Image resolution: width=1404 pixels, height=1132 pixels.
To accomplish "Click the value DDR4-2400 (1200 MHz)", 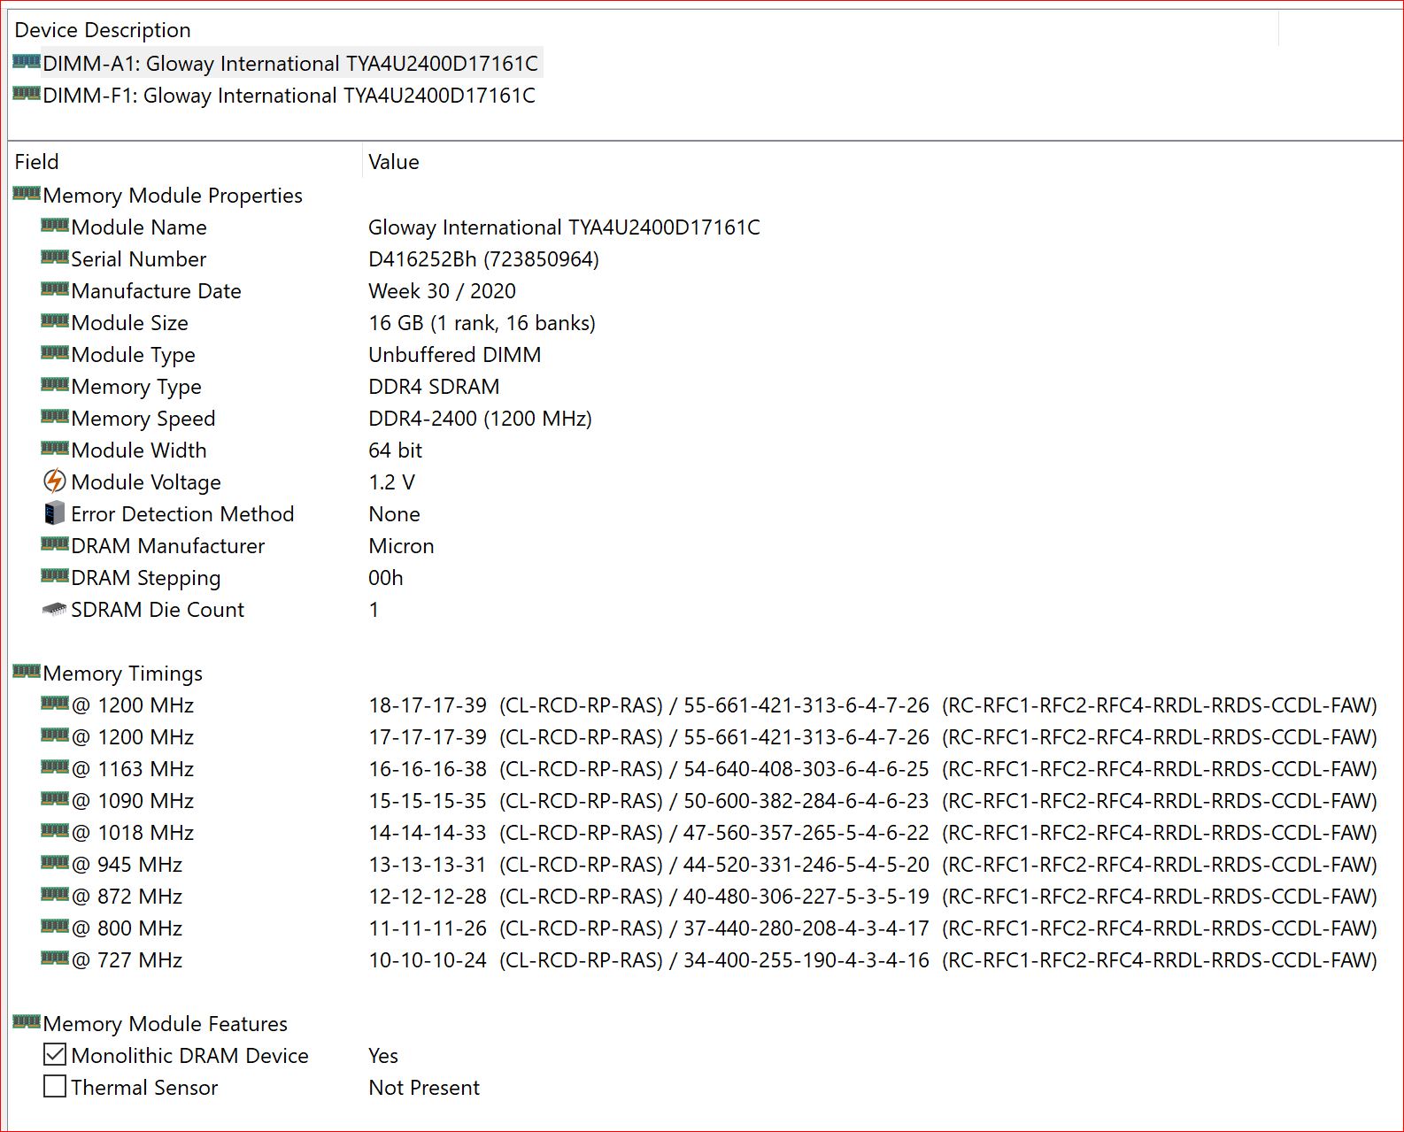I will [480, 419].
